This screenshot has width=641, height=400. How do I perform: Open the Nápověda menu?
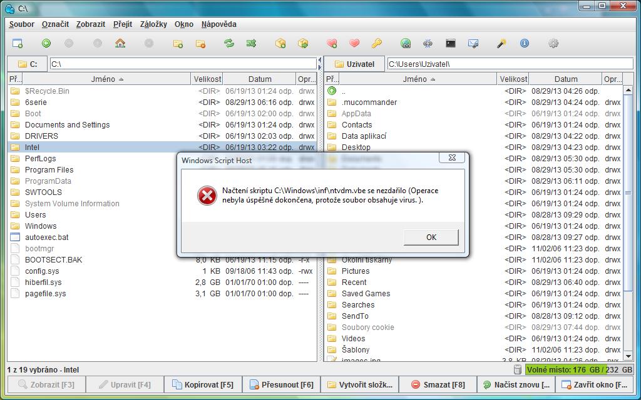[218, 24]
